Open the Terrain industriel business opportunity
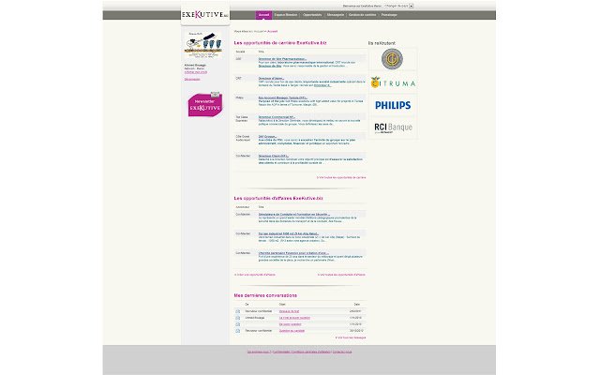This screenshot has width=600, height=375. (x=289, y=233)
